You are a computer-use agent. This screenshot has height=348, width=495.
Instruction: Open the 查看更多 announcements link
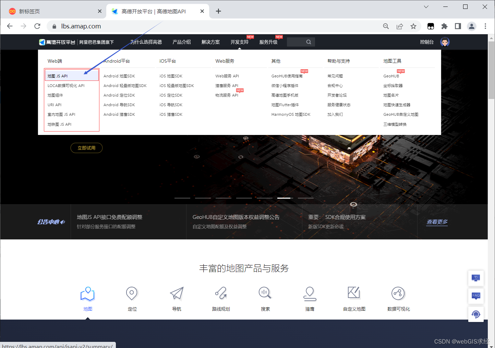tap(437, 222)
